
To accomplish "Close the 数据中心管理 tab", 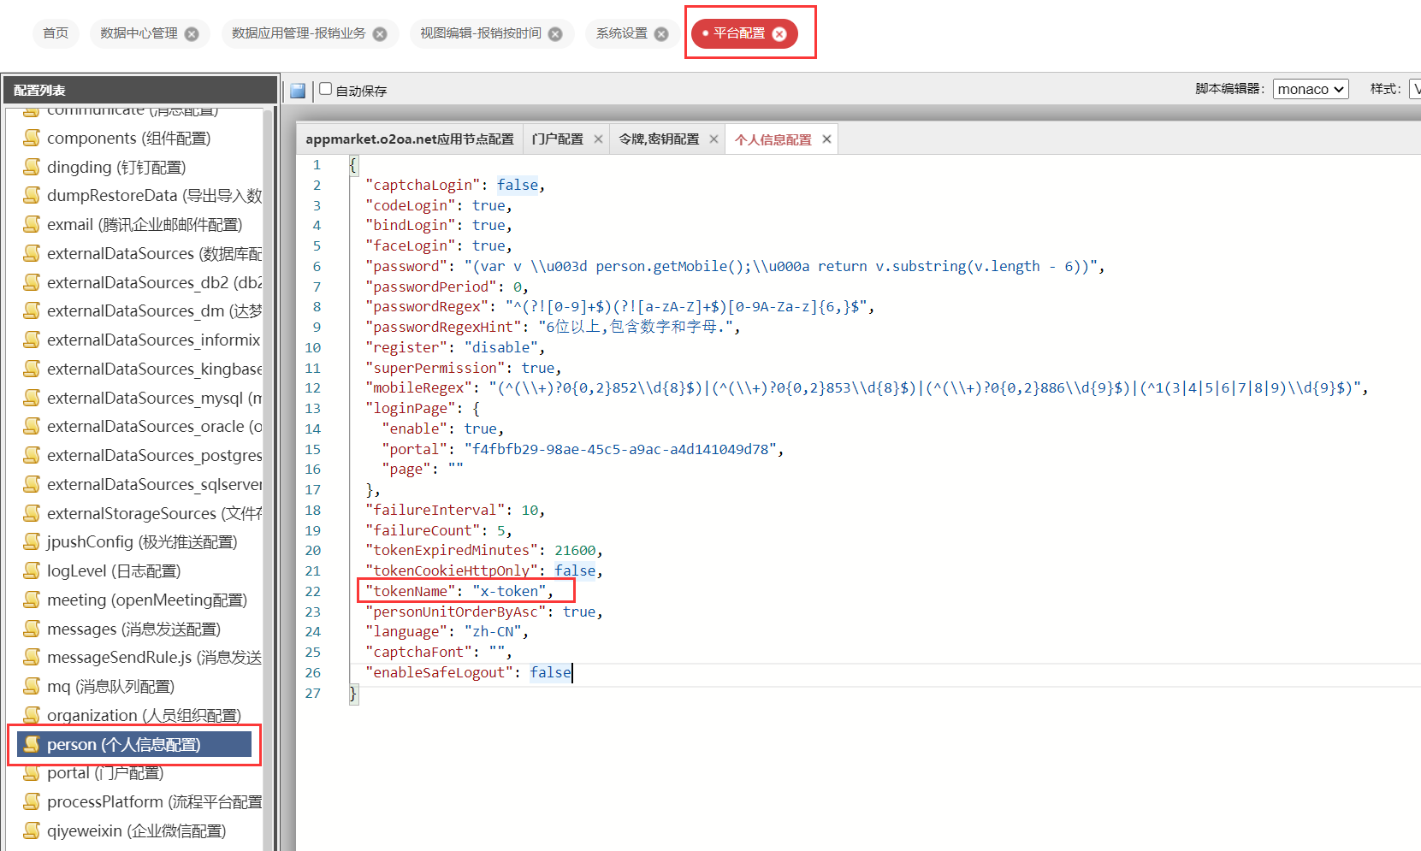I will [192, 34].
